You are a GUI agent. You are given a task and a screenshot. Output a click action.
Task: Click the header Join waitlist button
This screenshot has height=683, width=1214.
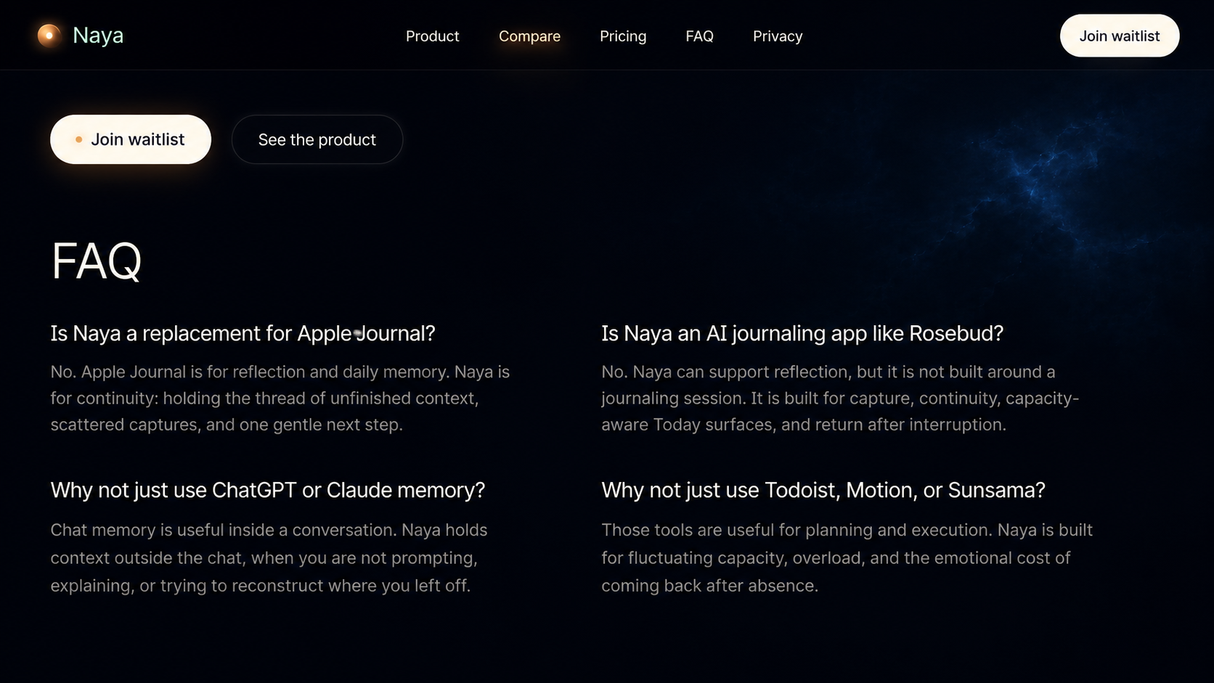tap(1119, 36)
